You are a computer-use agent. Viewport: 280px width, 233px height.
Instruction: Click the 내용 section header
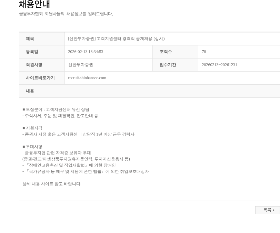(149, 91)
